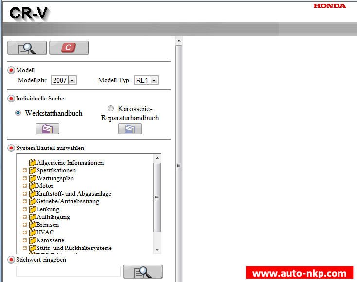Screen dimensions: 357x282
Task: Click the Stütz- und Rückhaltesysteme folder icon
Action: coord(33,248)
